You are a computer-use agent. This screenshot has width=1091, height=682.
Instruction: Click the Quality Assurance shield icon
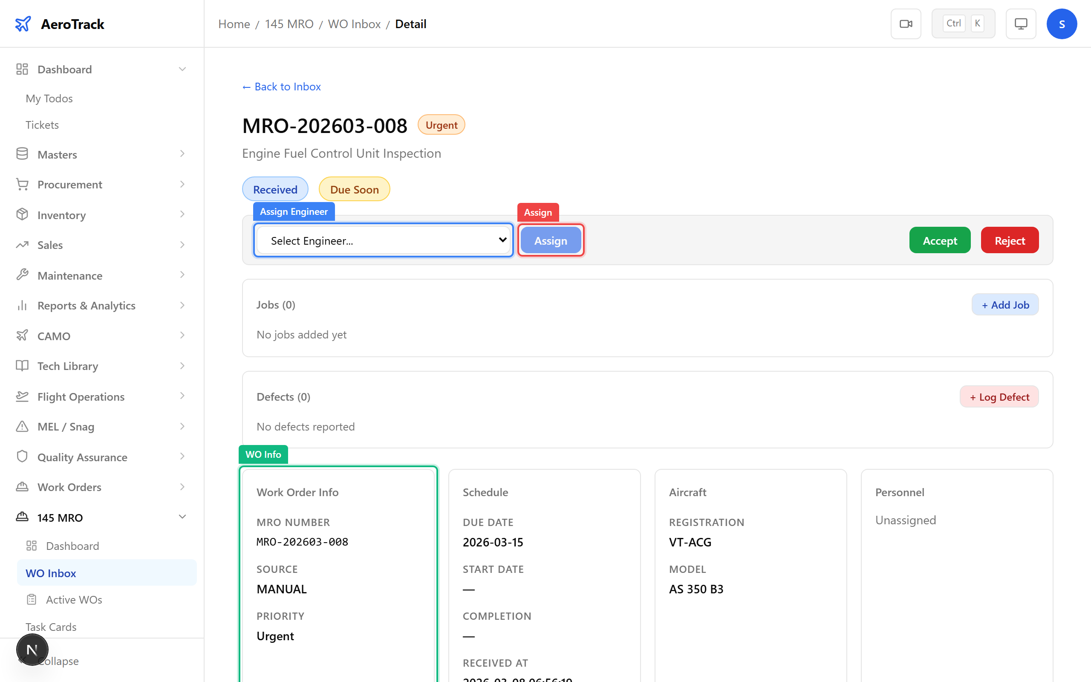point(22,457)
